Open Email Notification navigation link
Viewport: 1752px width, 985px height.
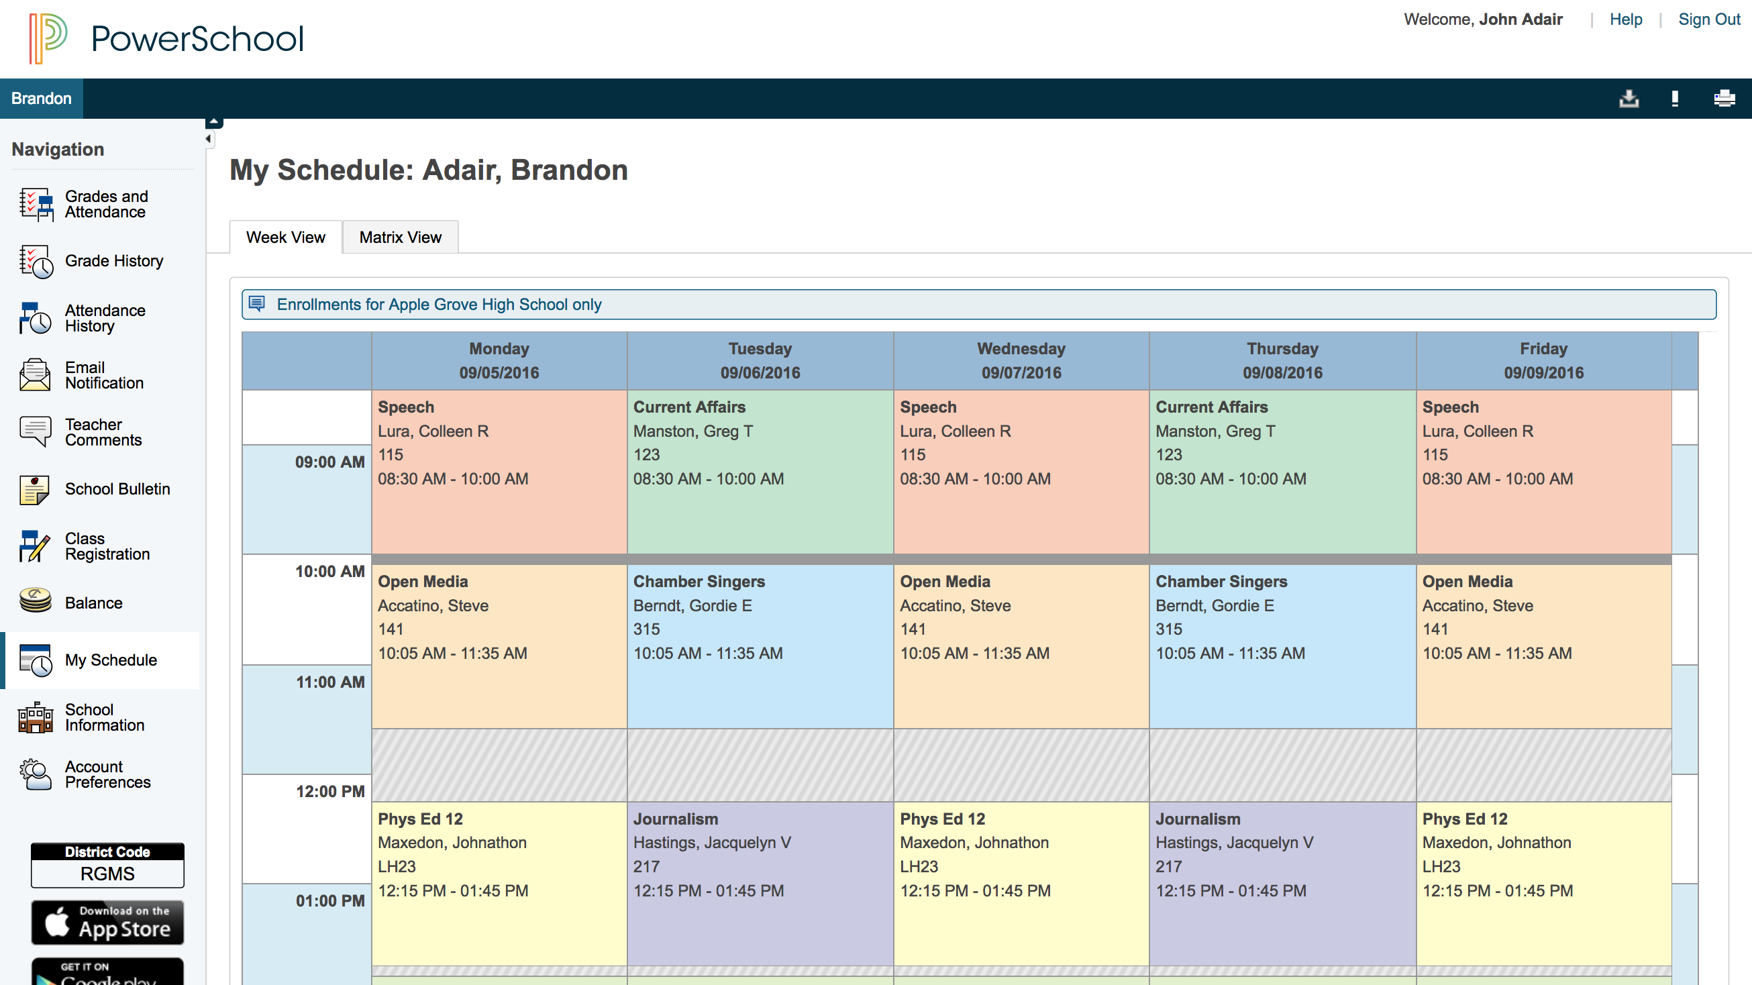[x=104, y=375]
